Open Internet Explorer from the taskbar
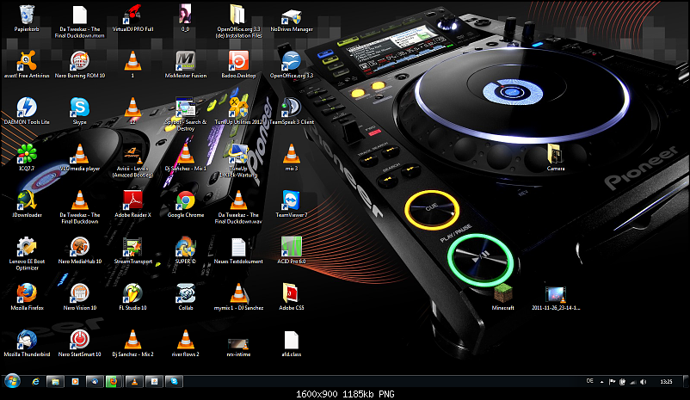The width and height of the screenshot is (690, 400). tap(35, 379)
